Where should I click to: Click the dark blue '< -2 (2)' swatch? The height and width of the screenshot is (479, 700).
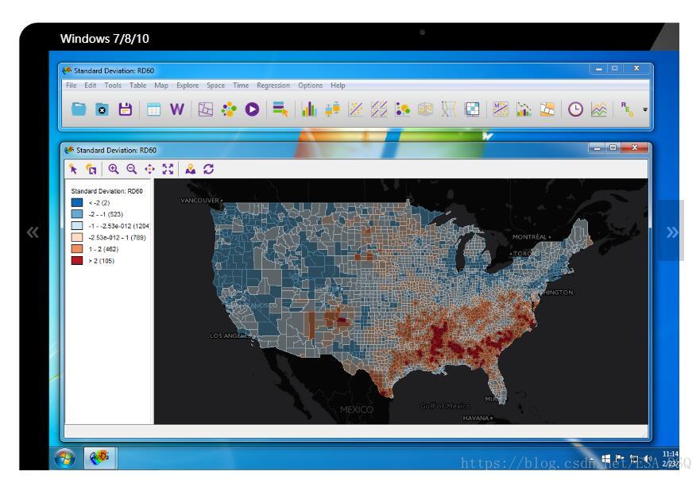(x=77, y=203)
